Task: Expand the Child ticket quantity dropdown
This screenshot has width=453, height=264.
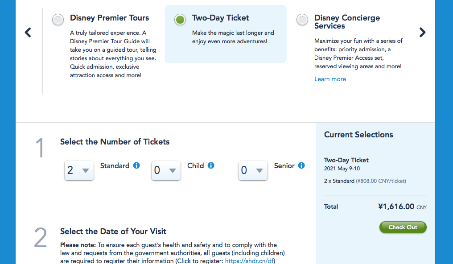Action: pos(166,170)
